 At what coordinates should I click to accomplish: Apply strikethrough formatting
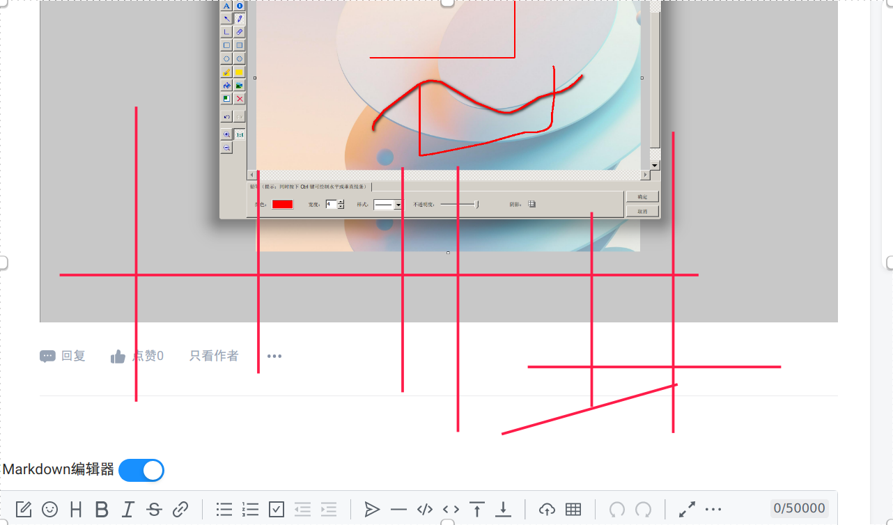(154, 510)
